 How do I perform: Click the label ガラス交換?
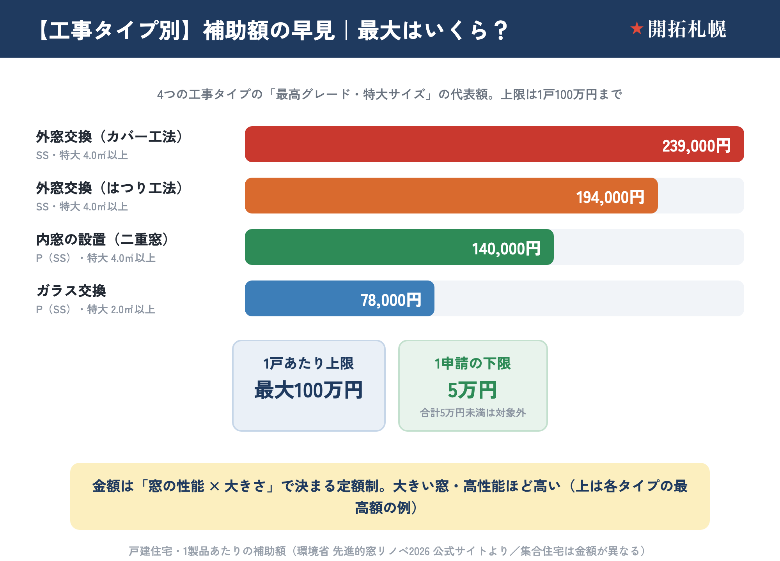coord(71,291)
